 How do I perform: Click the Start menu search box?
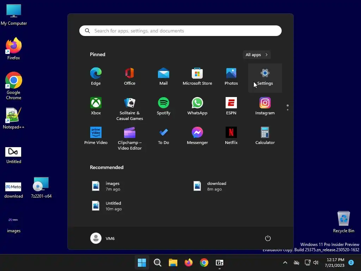(x=180, y=31)
